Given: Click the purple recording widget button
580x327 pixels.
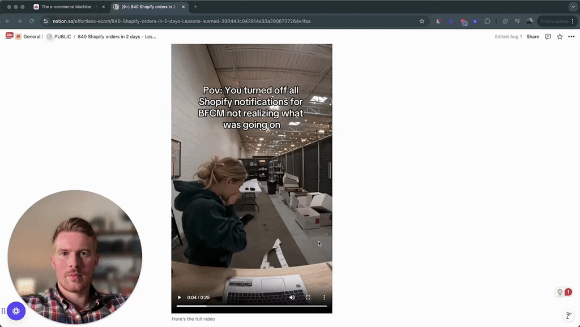Looking at the screenshot, I should 16,311.
